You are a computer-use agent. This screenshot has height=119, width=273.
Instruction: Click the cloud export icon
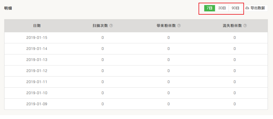coord(247,8)
